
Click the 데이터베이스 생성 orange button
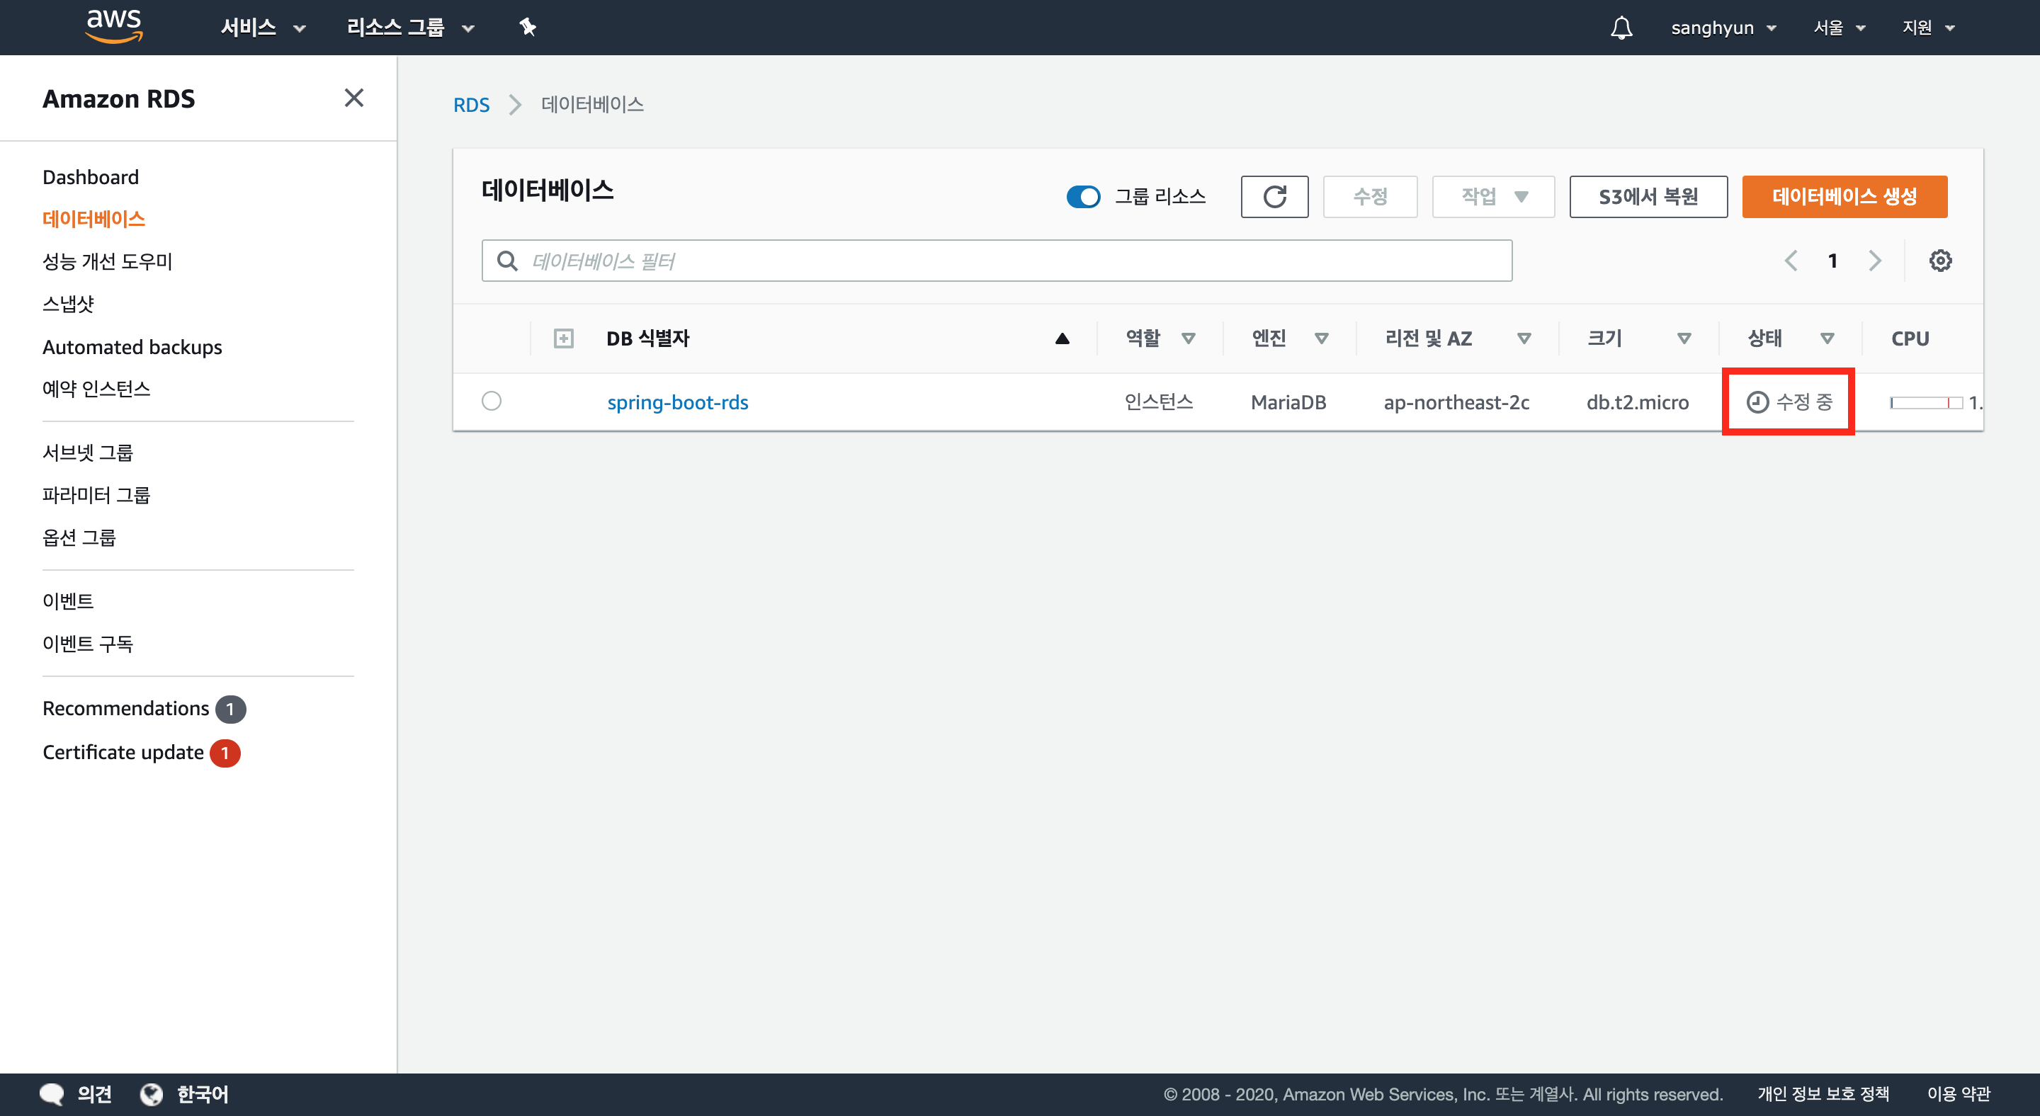pos(1844,196)
